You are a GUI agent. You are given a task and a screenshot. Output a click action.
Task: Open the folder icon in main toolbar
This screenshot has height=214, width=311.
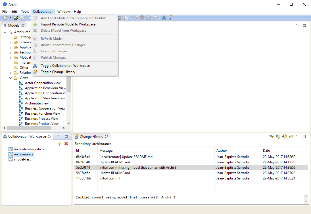click(16, 18)
